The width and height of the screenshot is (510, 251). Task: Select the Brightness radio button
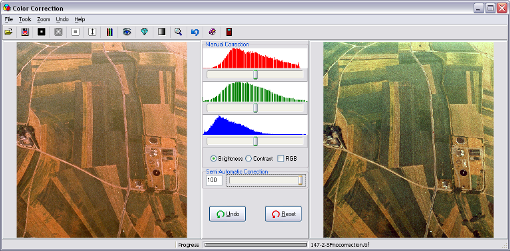(214, 159)
